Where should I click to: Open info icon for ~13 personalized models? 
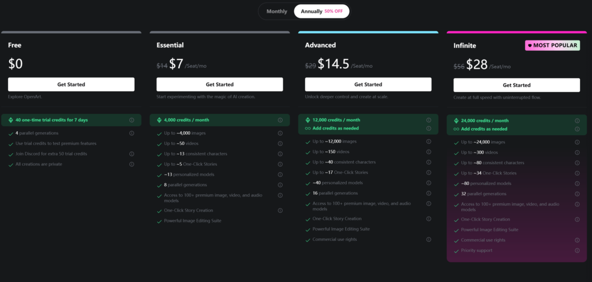pyautogui.click(x=280, y=175)
